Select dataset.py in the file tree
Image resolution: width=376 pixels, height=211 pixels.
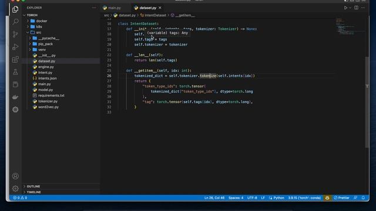click(46, 61)
